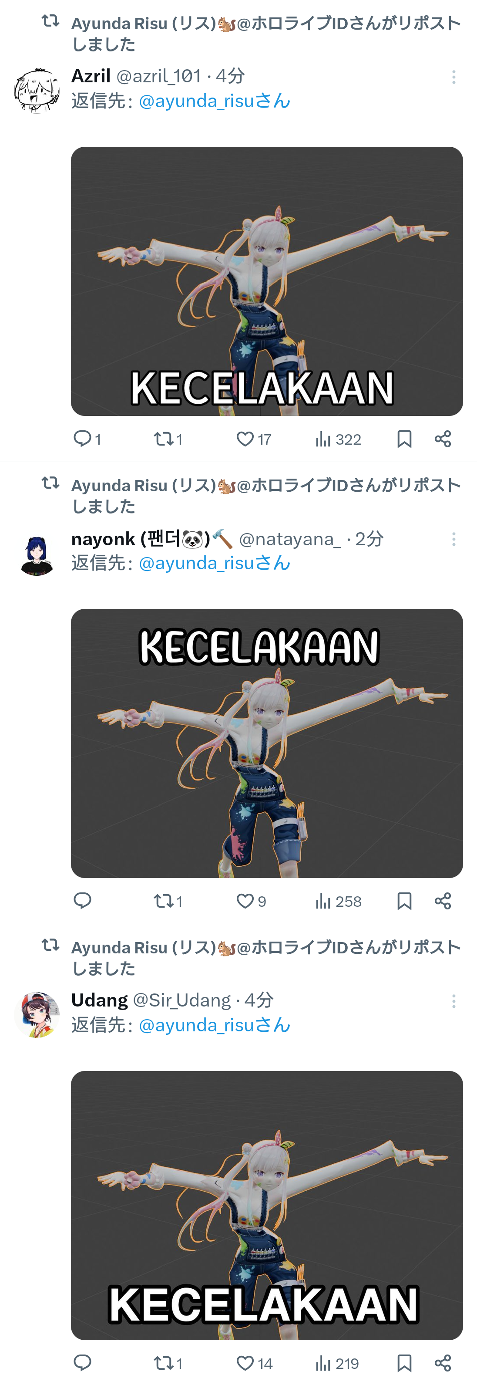
Task: Open more options menu for Azril's post
Action: (x=454, y=77)
